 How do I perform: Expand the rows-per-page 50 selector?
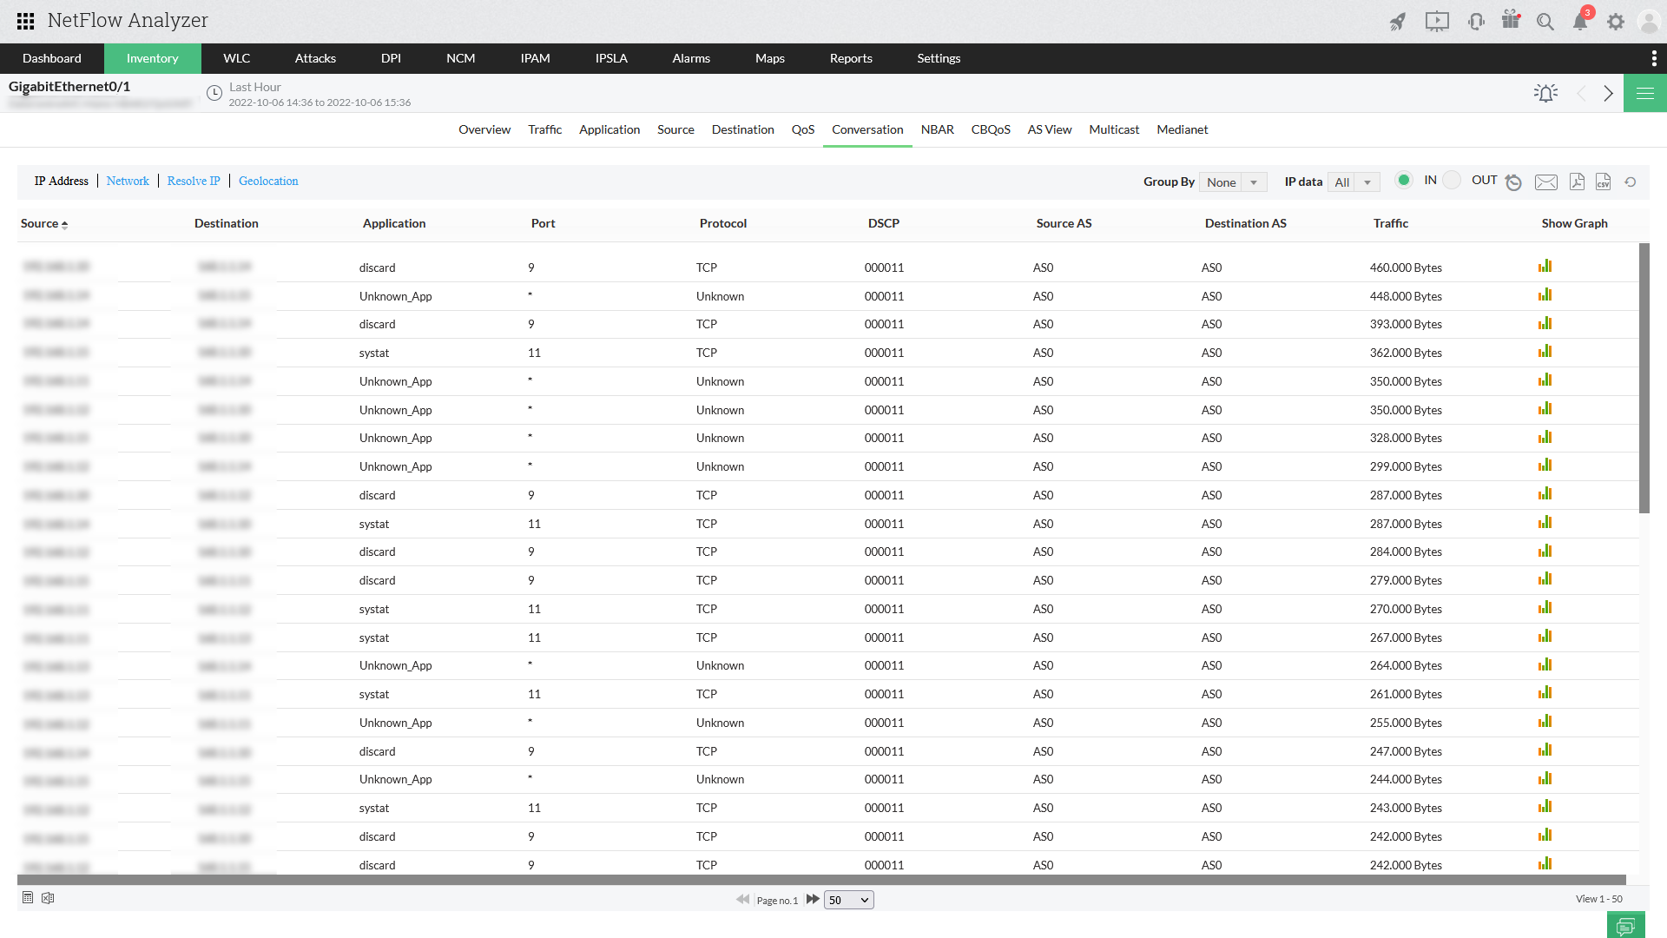848,900
